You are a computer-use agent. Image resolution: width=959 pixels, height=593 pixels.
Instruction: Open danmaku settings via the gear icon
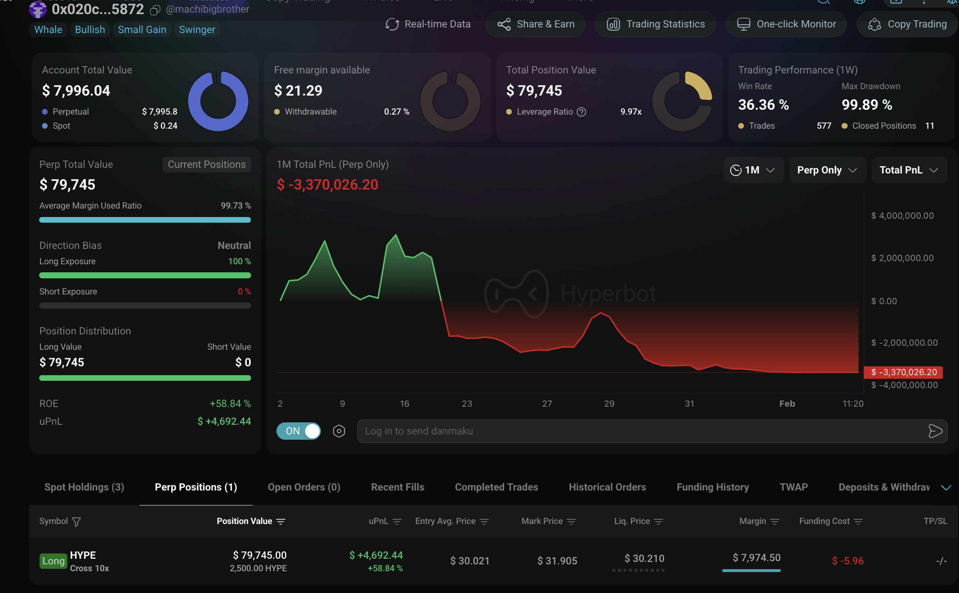click(x=339, y=431)
